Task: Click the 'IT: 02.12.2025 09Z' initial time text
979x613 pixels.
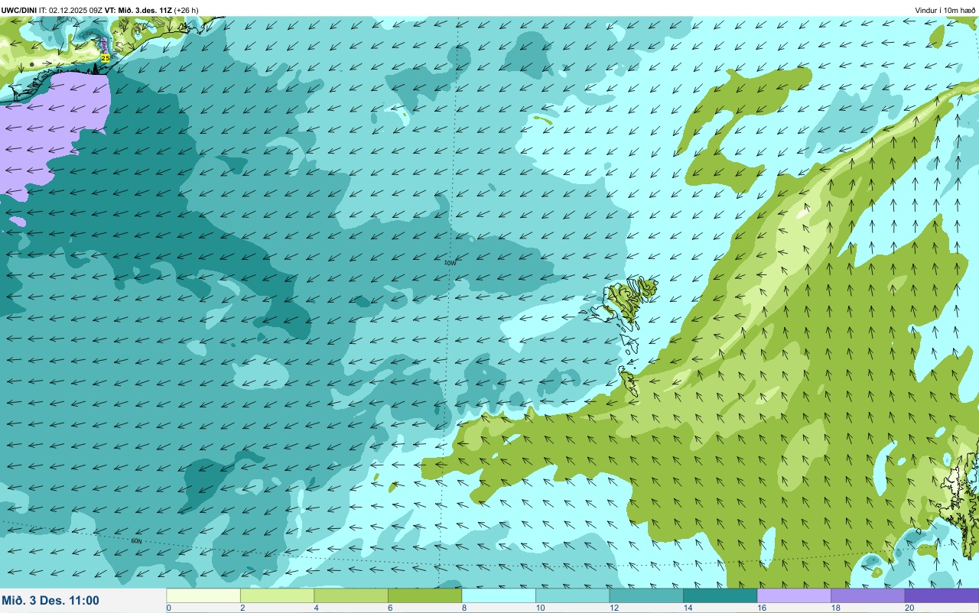Action: pos(70,10)
